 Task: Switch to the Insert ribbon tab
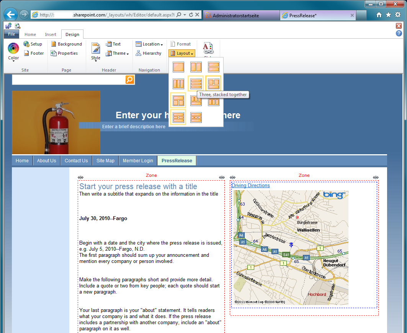pos(51,34)
